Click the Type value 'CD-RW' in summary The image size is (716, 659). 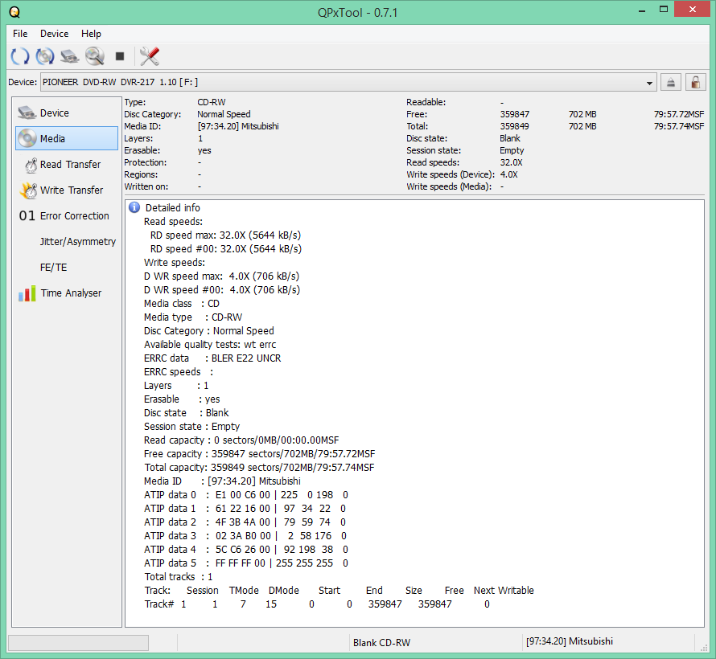pos(212,102)
